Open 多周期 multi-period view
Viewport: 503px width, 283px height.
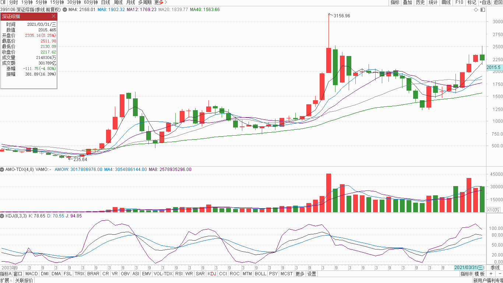[145, 2]
